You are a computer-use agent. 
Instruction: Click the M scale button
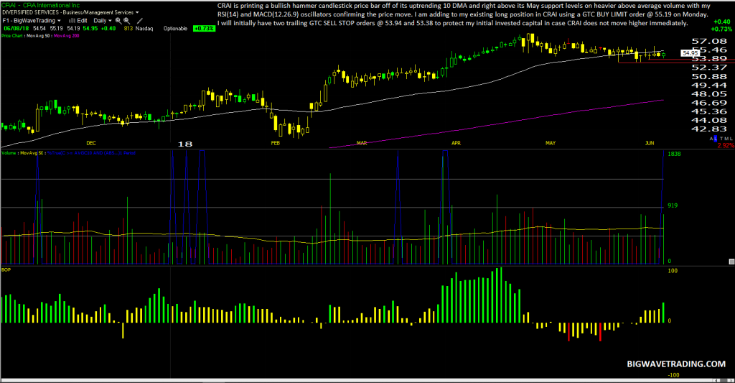(x=726, y=139)
